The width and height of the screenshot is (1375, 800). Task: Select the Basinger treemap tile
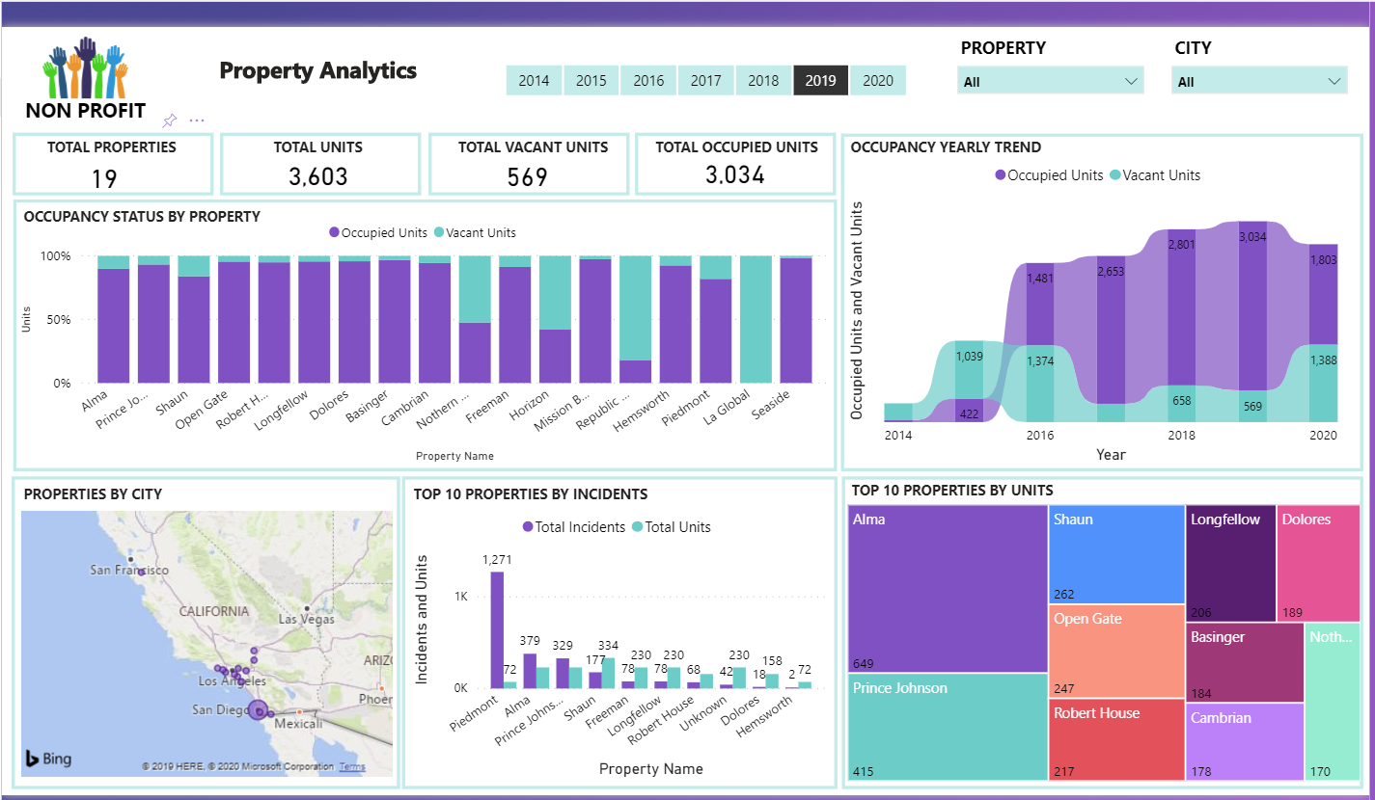tap(1245, 663)
